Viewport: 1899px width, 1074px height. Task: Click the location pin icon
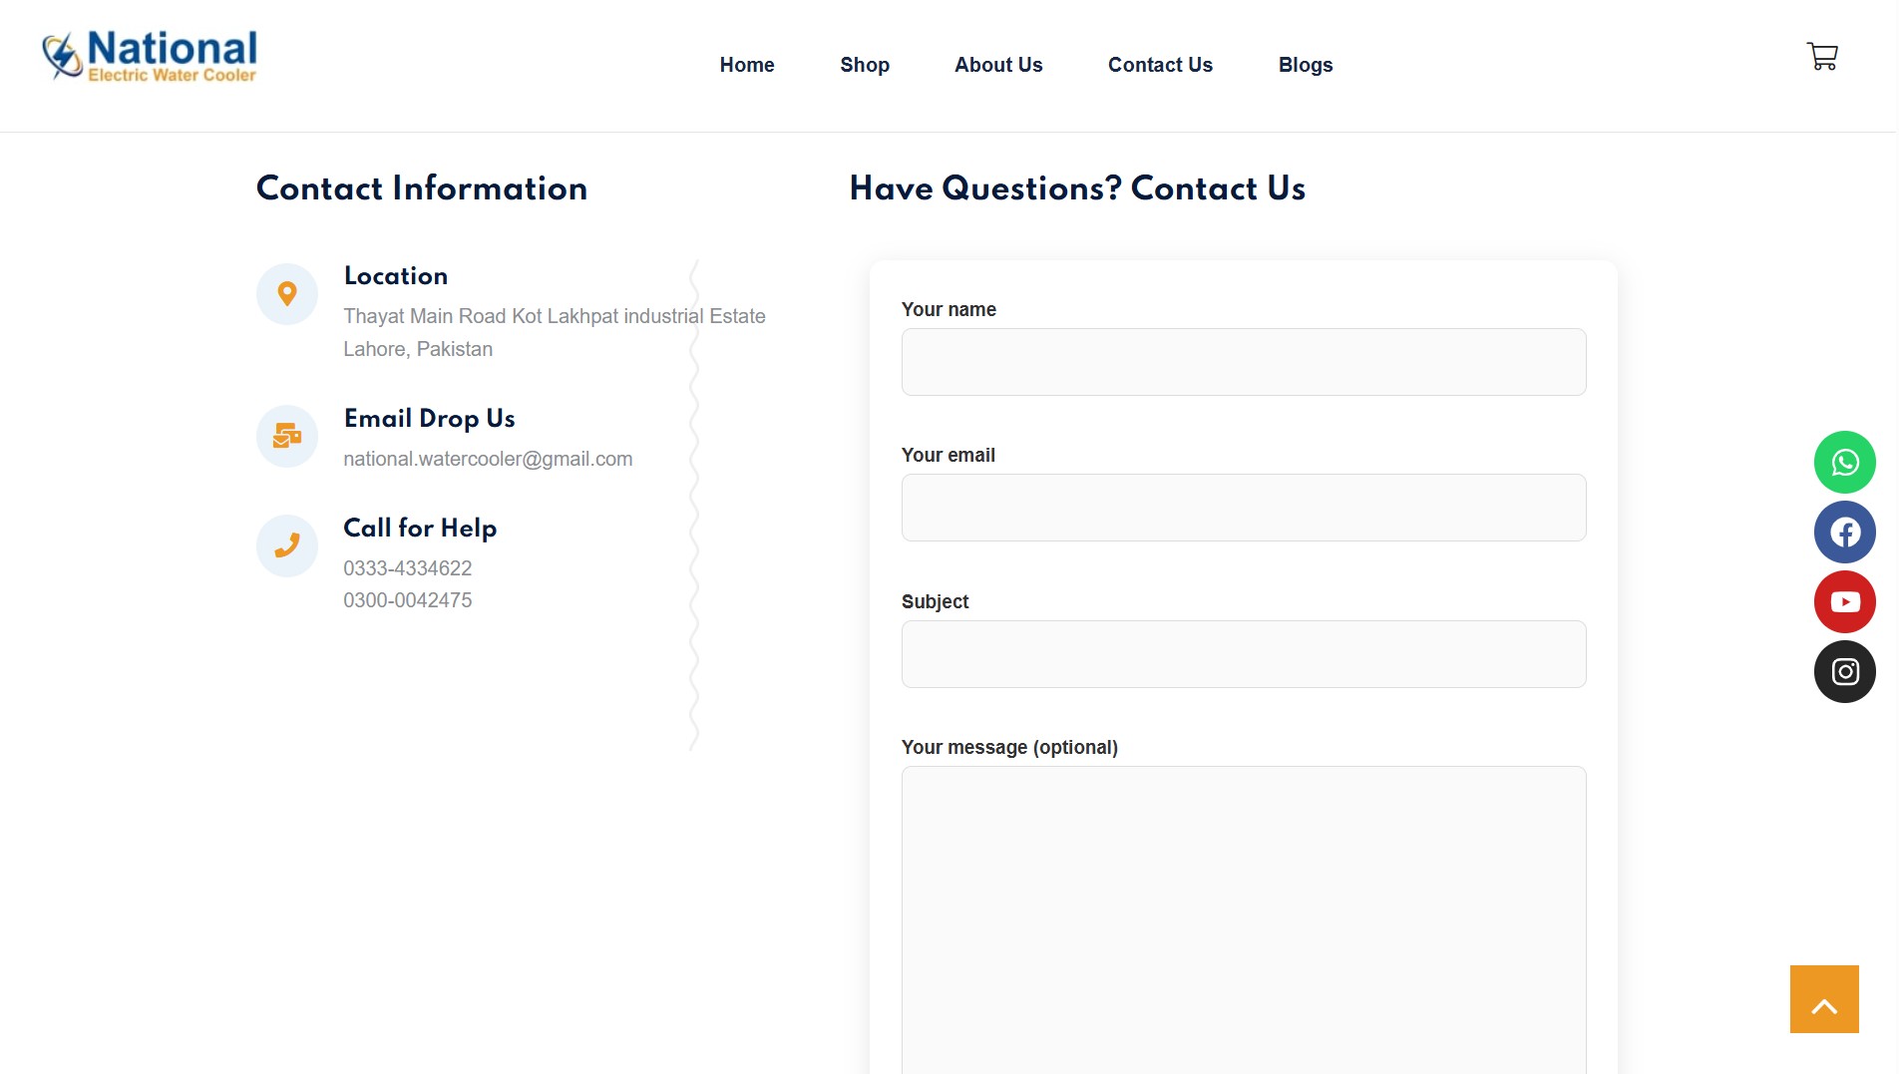[287, 294]
